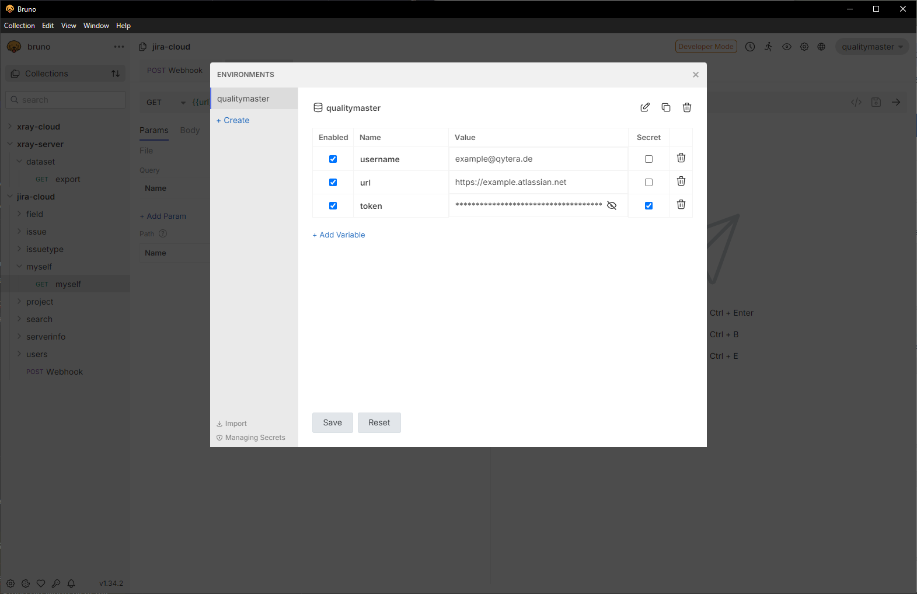This screenshot has width=917, height=594.
Task: Disable the url variable enabled checkbox
Action: pyautogui.click(x=333, y=182)
